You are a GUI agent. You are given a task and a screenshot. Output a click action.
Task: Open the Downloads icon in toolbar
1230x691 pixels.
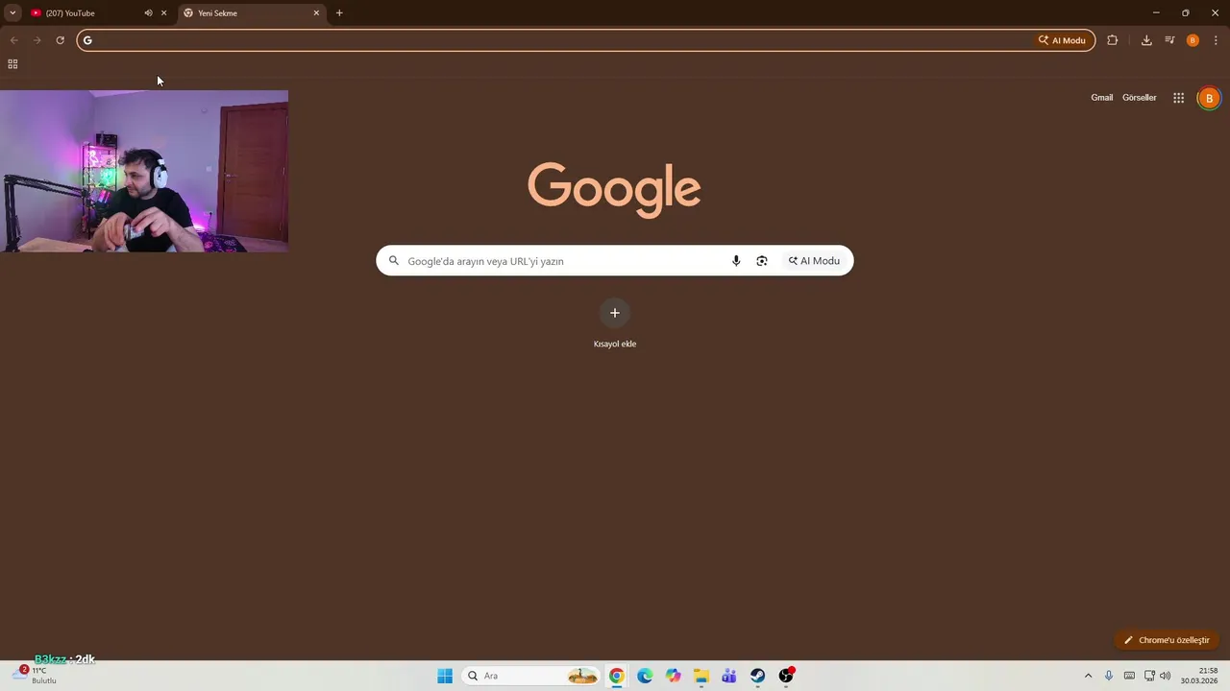pos(1146,40)
